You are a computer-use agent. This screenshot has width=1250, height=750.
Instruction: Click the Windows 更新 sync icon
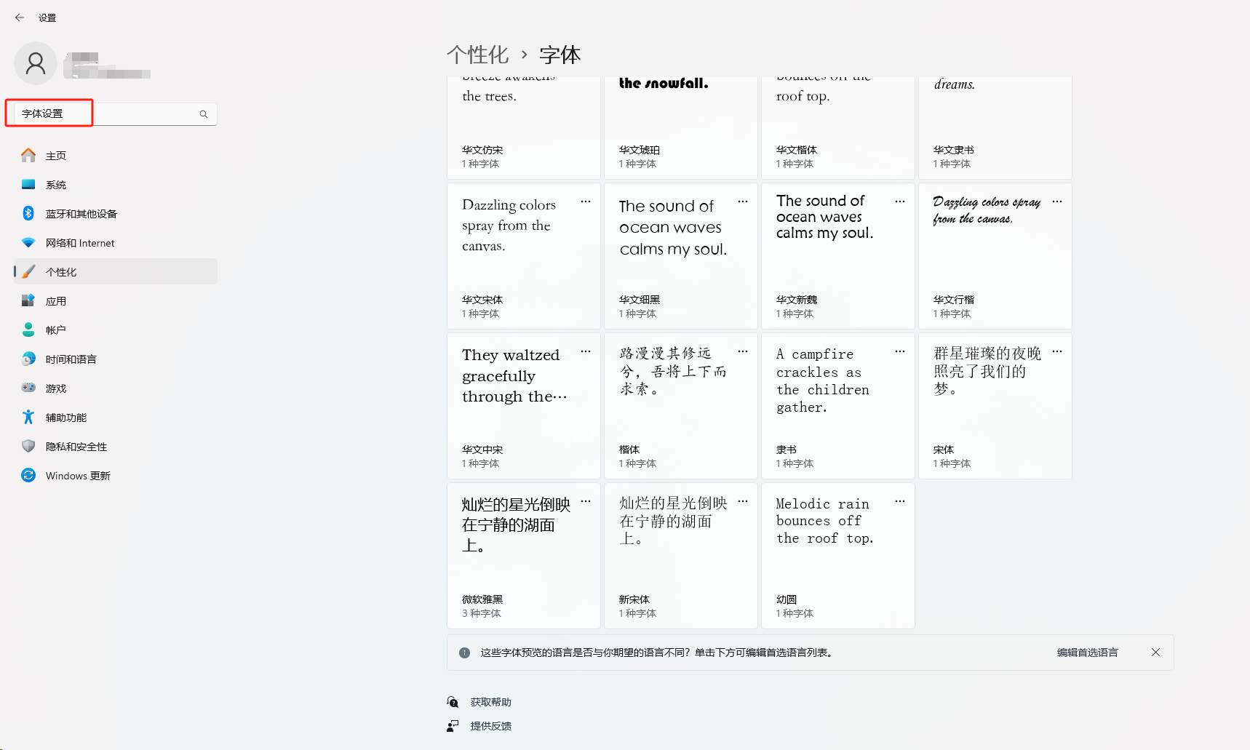pyautogui.click(x=28, y=475)
